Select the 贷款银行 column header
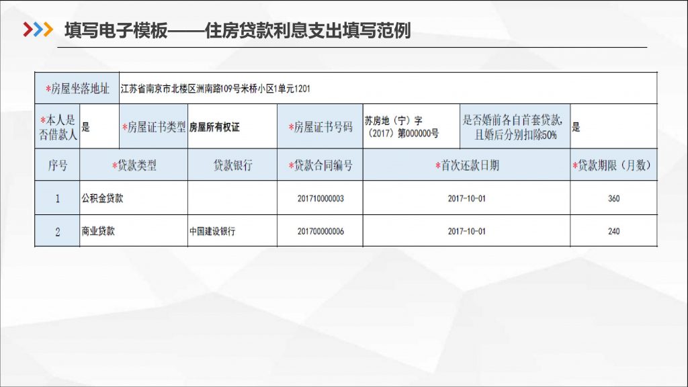 (x=232, y=165)
